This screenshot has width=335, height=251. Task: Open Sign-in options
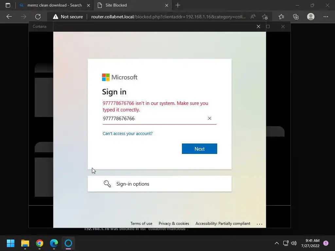click(159, 184)
